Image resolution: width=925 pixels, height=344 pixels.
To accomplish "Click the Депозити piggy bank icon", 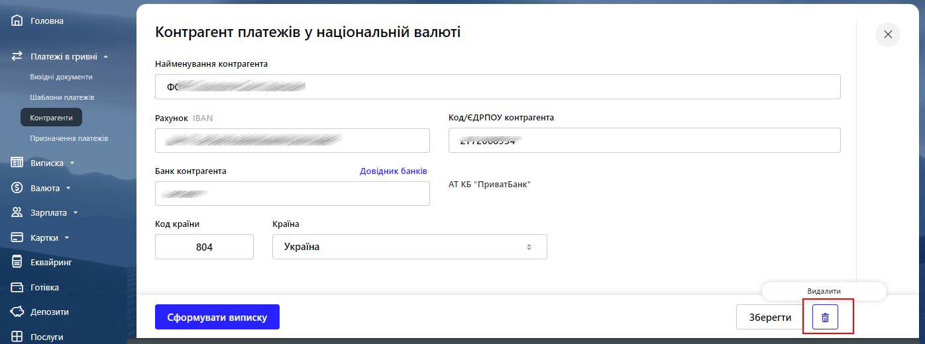I will [17, 312].
